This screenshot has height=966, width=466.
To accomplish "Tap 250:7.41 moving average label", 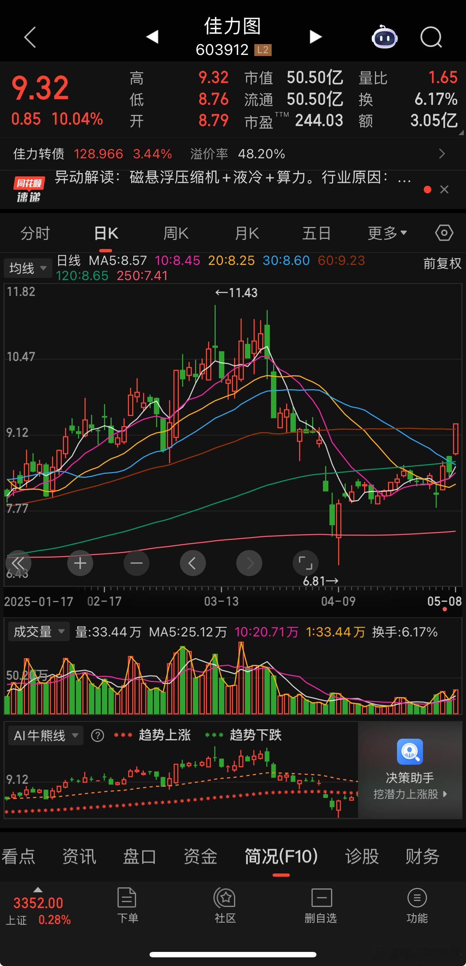I will click(x=142, y=276).
